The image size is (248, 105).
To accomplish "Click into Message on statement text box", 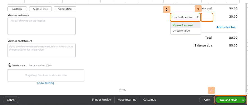I will point(42,50).
